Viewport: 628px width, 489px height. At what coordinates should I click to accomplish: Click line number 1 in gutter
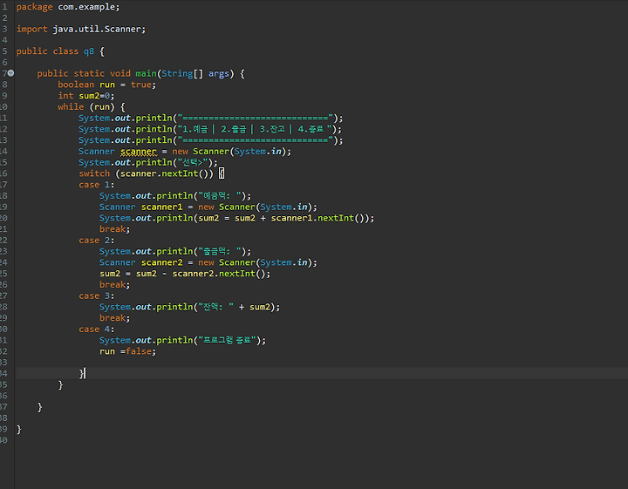(x=5, y=7)
